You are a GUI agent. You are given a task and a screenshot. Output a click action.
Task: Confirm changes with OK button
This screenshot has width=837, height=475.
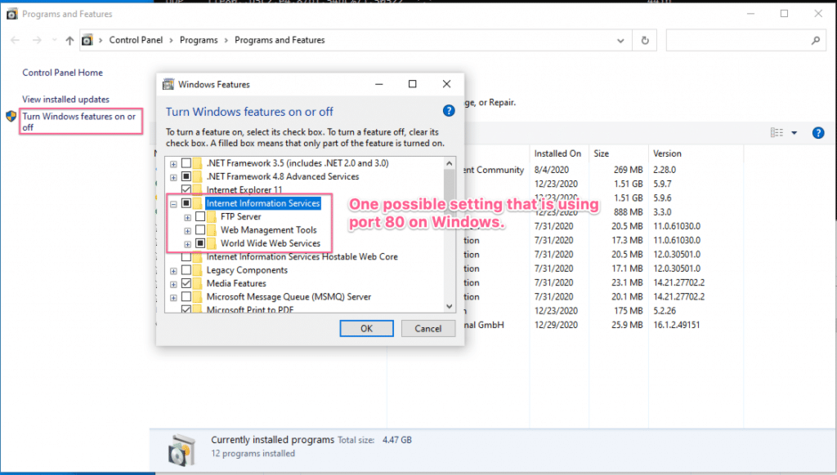366,328
